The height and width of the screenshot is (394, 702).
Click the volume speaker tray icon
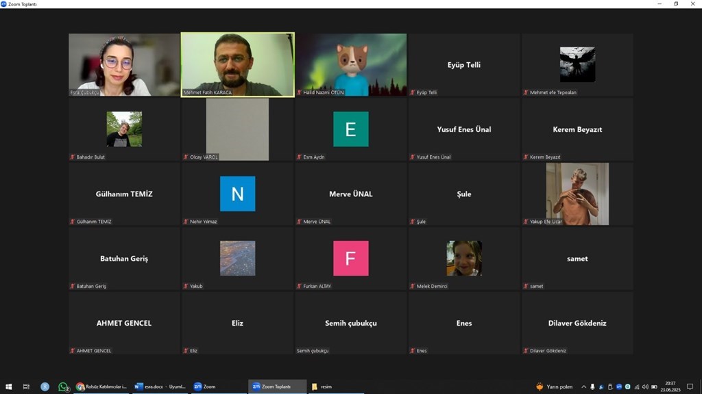click(645, 386)
